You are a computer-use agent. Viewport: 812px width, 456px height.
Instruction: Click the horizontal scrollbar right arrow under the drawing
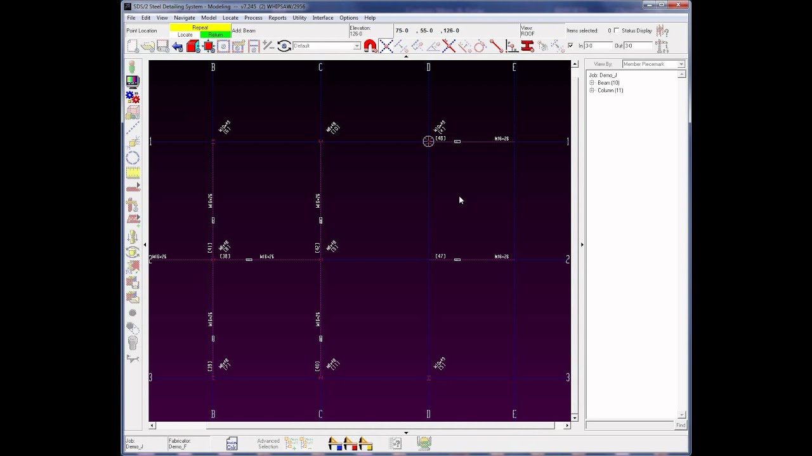(x=567, y=426)
